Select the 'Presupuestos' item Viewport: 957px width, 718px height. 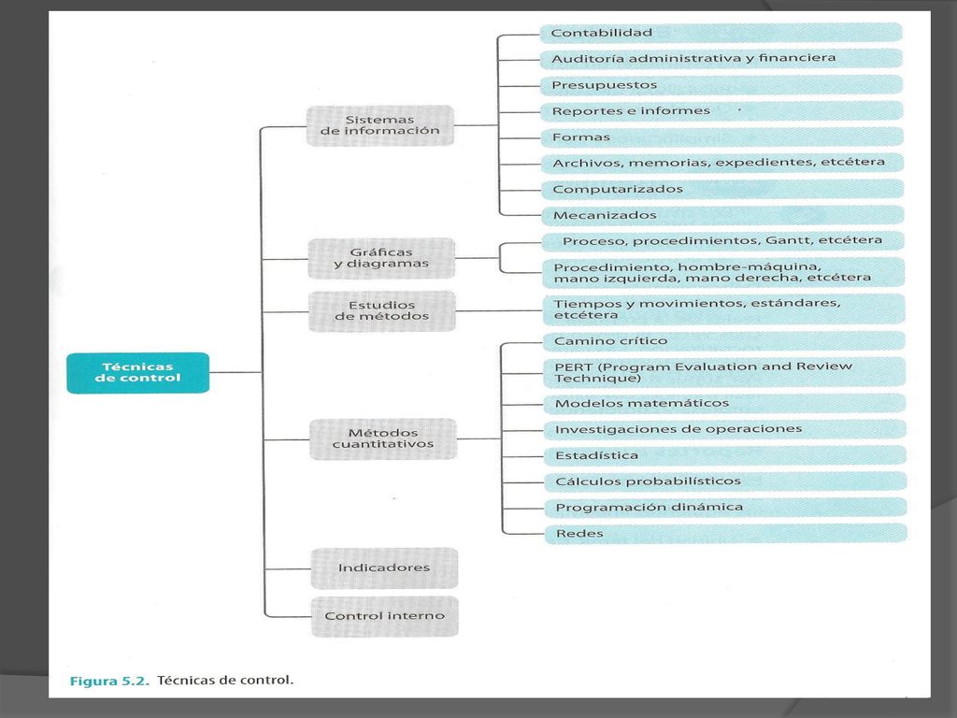click(x=721, y=85)
